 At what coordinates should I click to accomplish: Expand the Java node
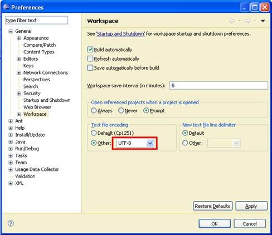tap(11, 142)
